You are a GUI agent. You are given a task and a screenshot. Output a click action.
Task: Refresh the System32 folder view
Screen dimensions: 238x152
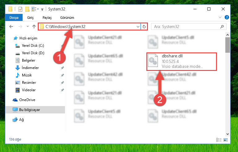(144, 27)
